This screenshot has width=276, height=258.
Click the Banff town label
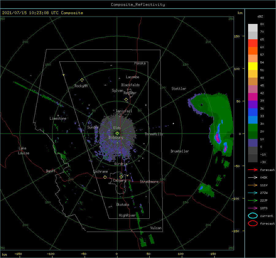point(51,171)
